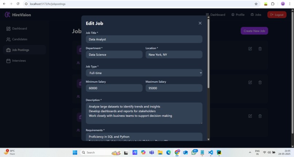
Task: Click the HireVision logo icon
Action: 7,15
